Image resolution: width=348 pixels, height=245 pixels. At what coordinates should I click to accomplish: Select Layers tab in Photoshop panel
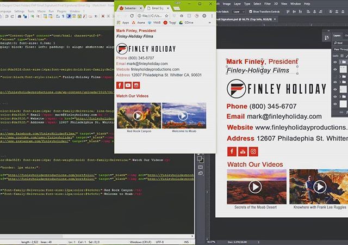[337, 35]
